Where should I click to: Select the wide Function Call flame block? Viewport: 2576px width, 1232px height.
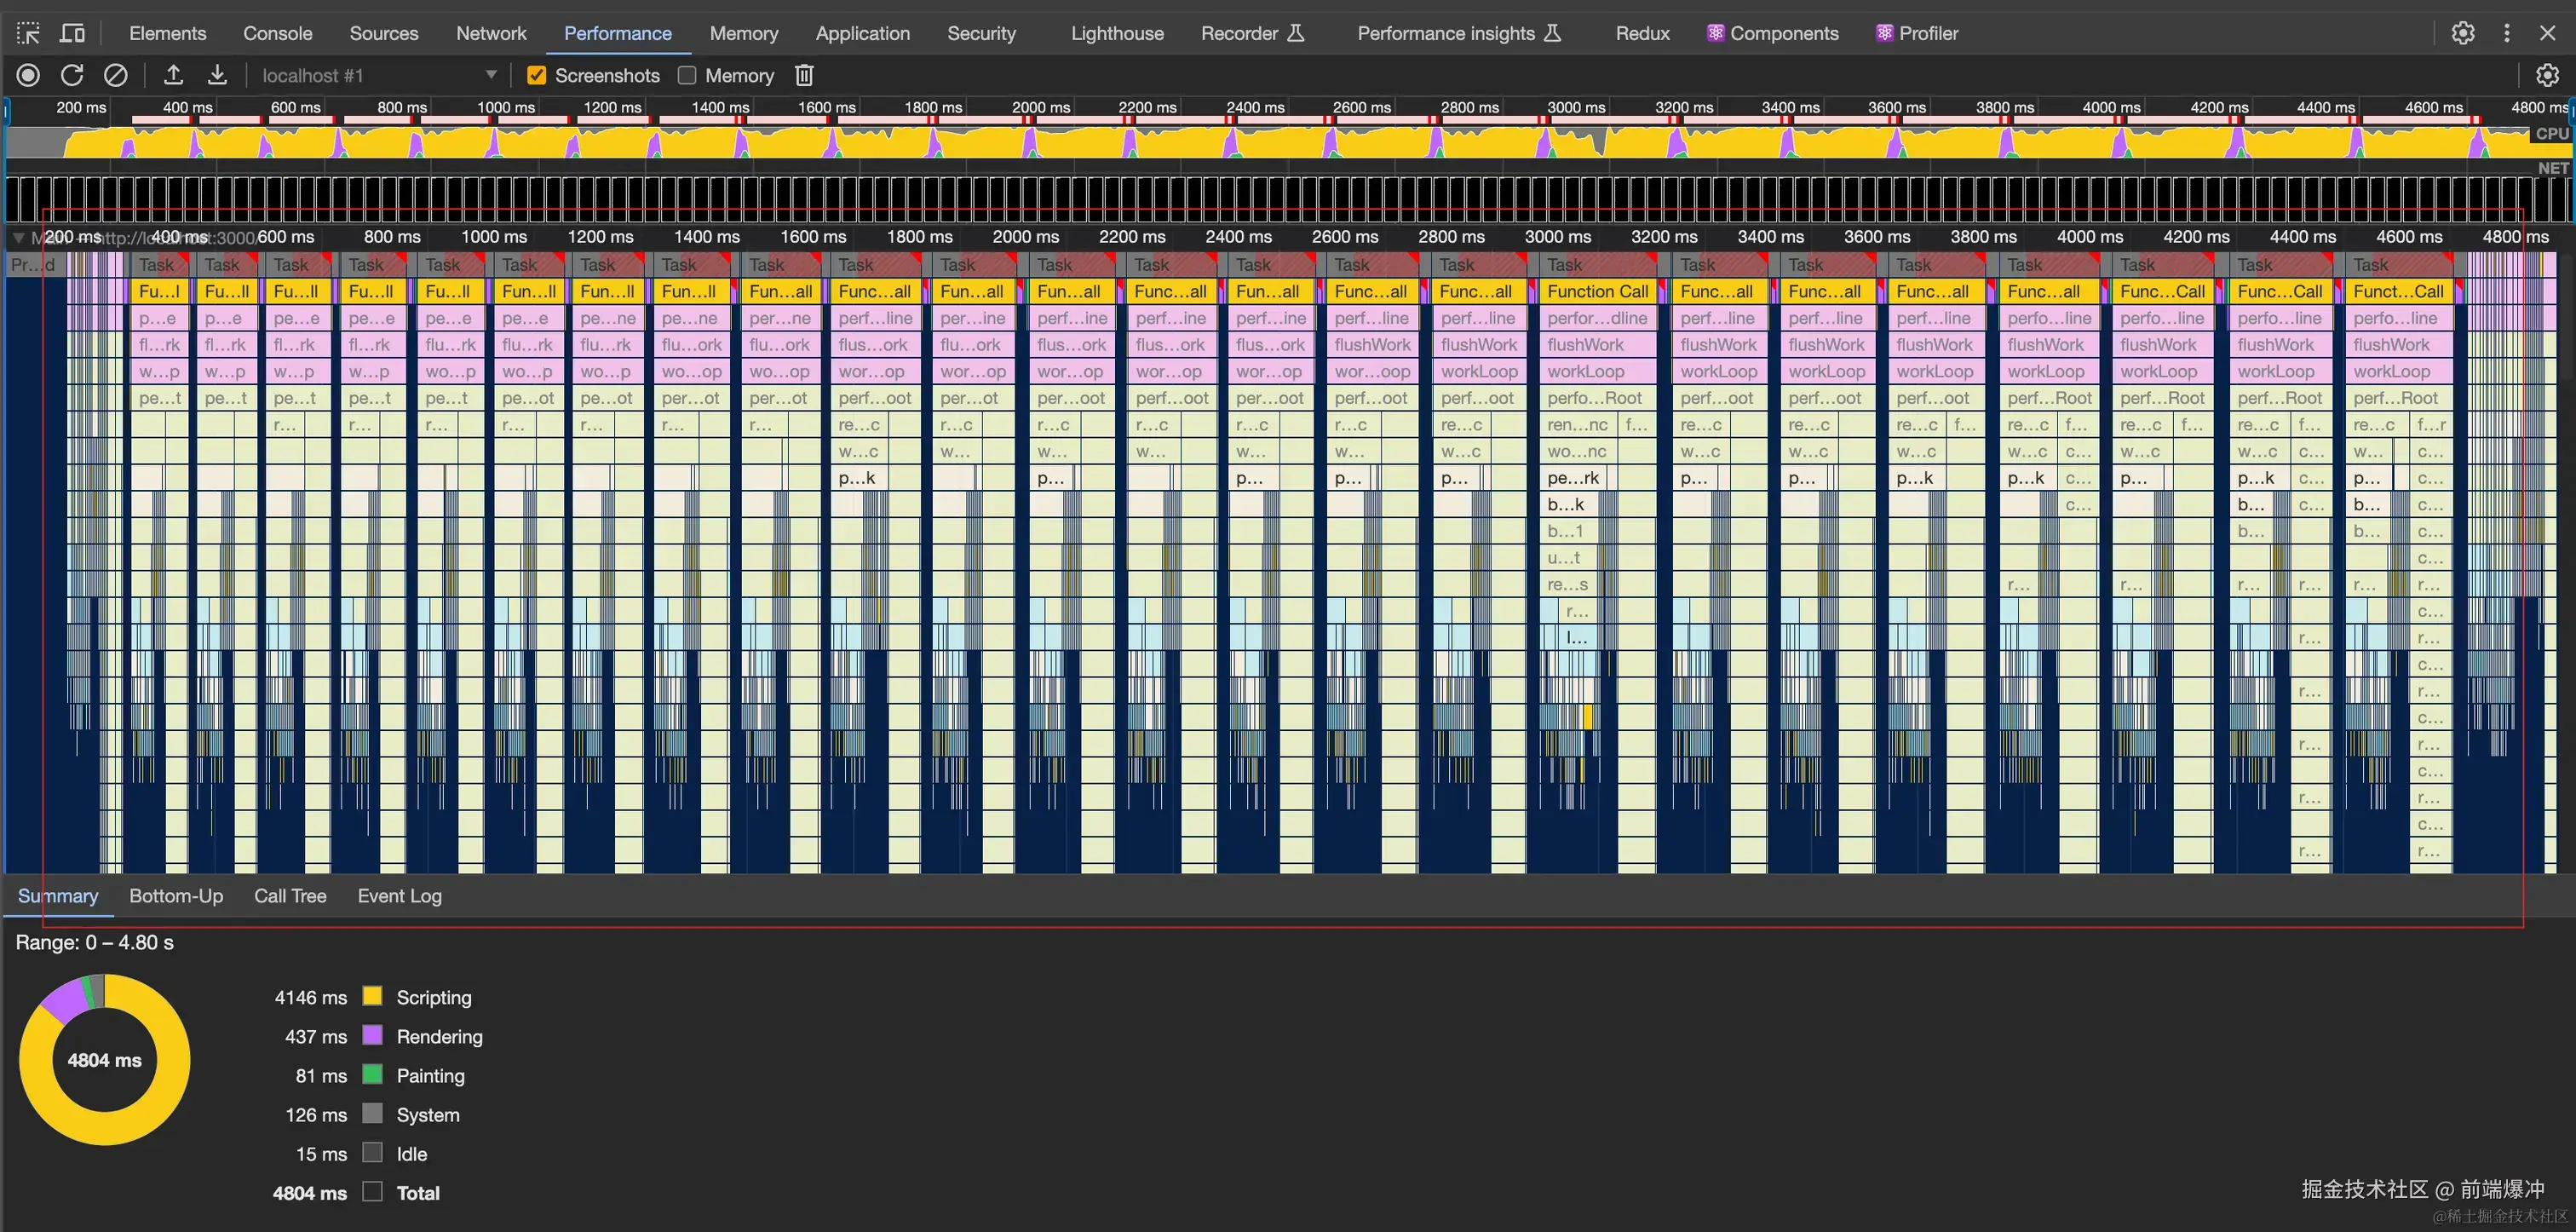[1597, 291]
